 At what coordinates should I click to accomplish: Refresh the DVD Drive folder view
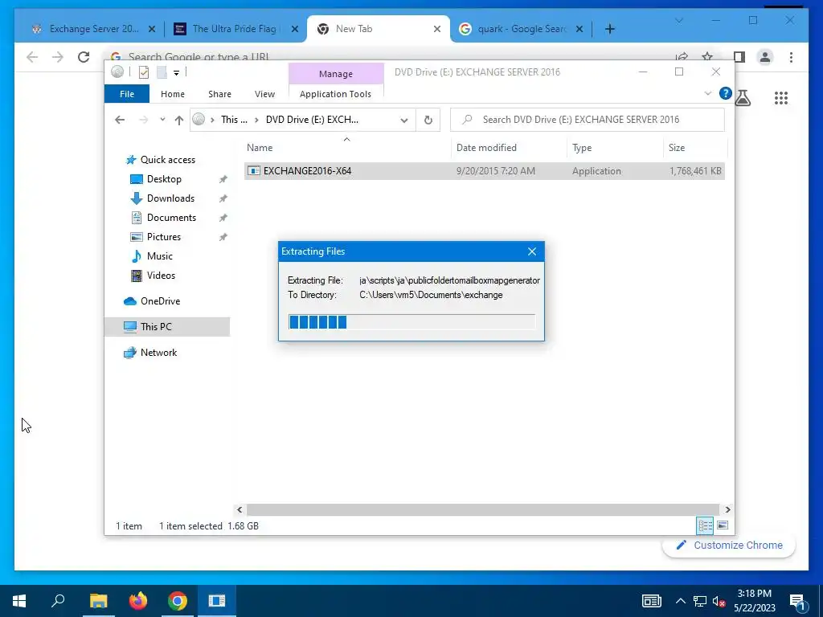pyautogui.click(x=428, y=121)
